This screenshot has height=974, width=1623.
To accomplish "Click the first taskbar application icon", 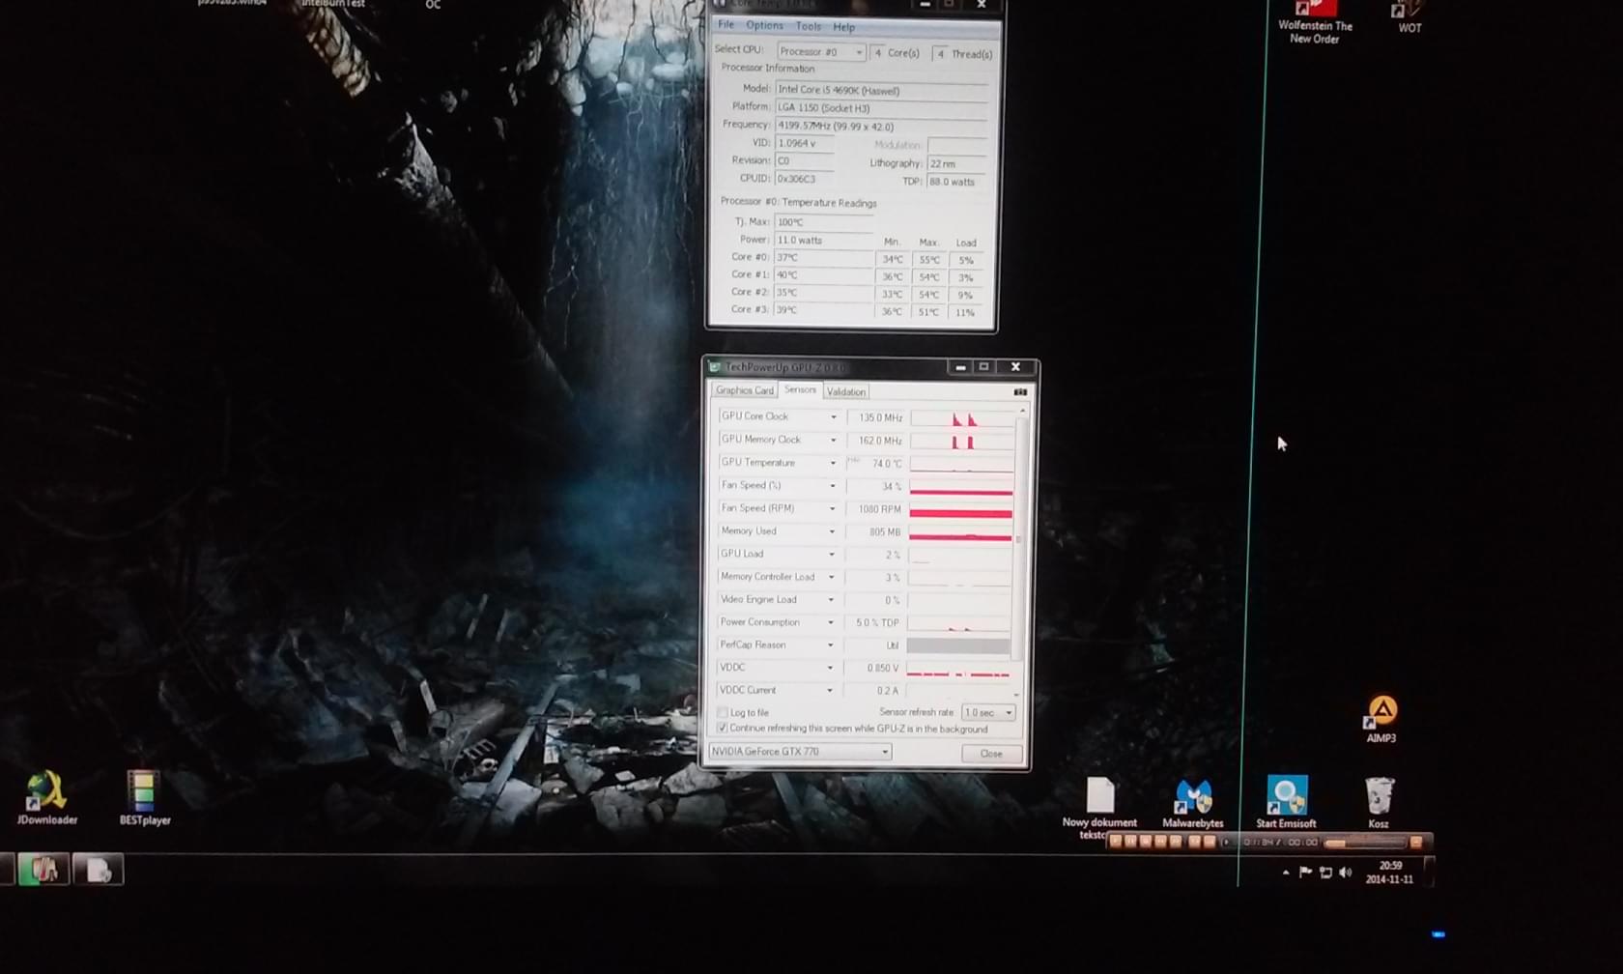I will (43, 870).
